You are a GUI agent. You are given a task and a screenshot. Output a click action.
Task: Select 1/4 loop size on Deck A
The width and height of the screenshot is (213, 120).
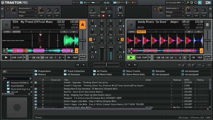[47, 57]
